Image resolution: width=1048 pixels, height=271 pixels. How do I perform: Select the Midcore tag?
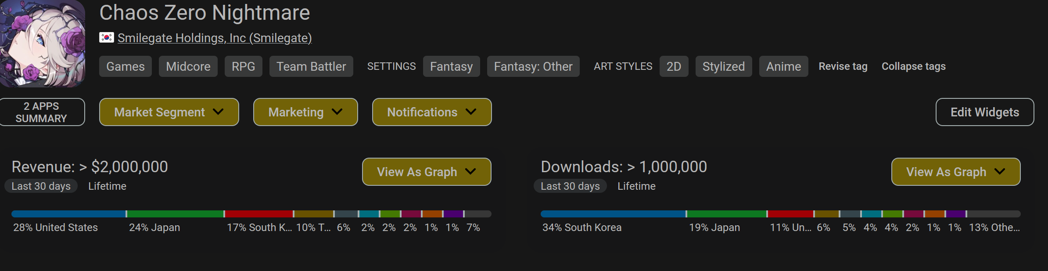point(188,66)
